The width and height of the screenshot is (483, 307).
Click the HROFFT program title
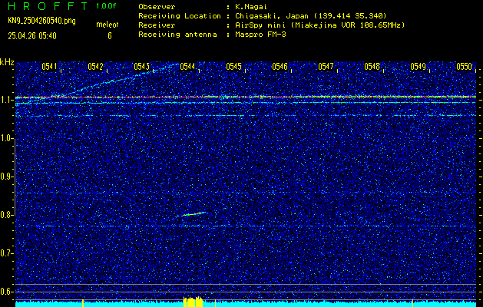pos(48,6)
